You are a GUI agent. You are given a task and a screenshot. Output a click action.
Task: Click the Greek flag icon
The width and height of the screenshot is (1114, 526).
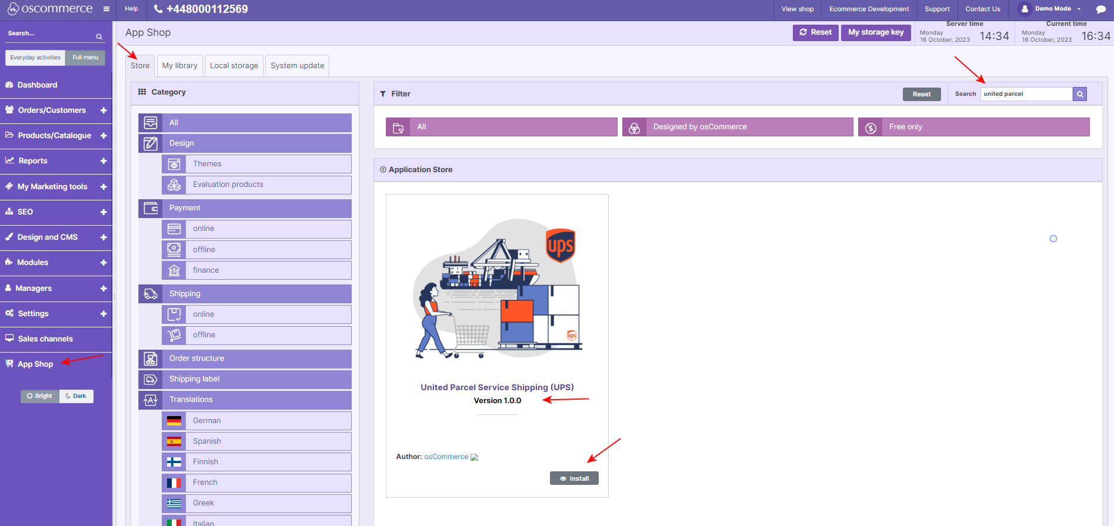pos(174,503)
